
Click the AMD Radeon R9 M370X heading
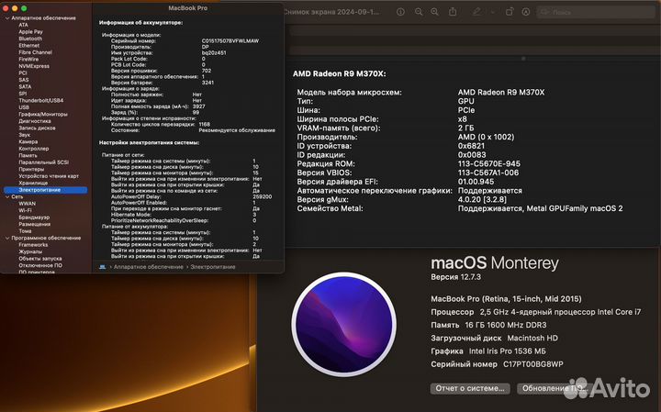click(340, 73)
